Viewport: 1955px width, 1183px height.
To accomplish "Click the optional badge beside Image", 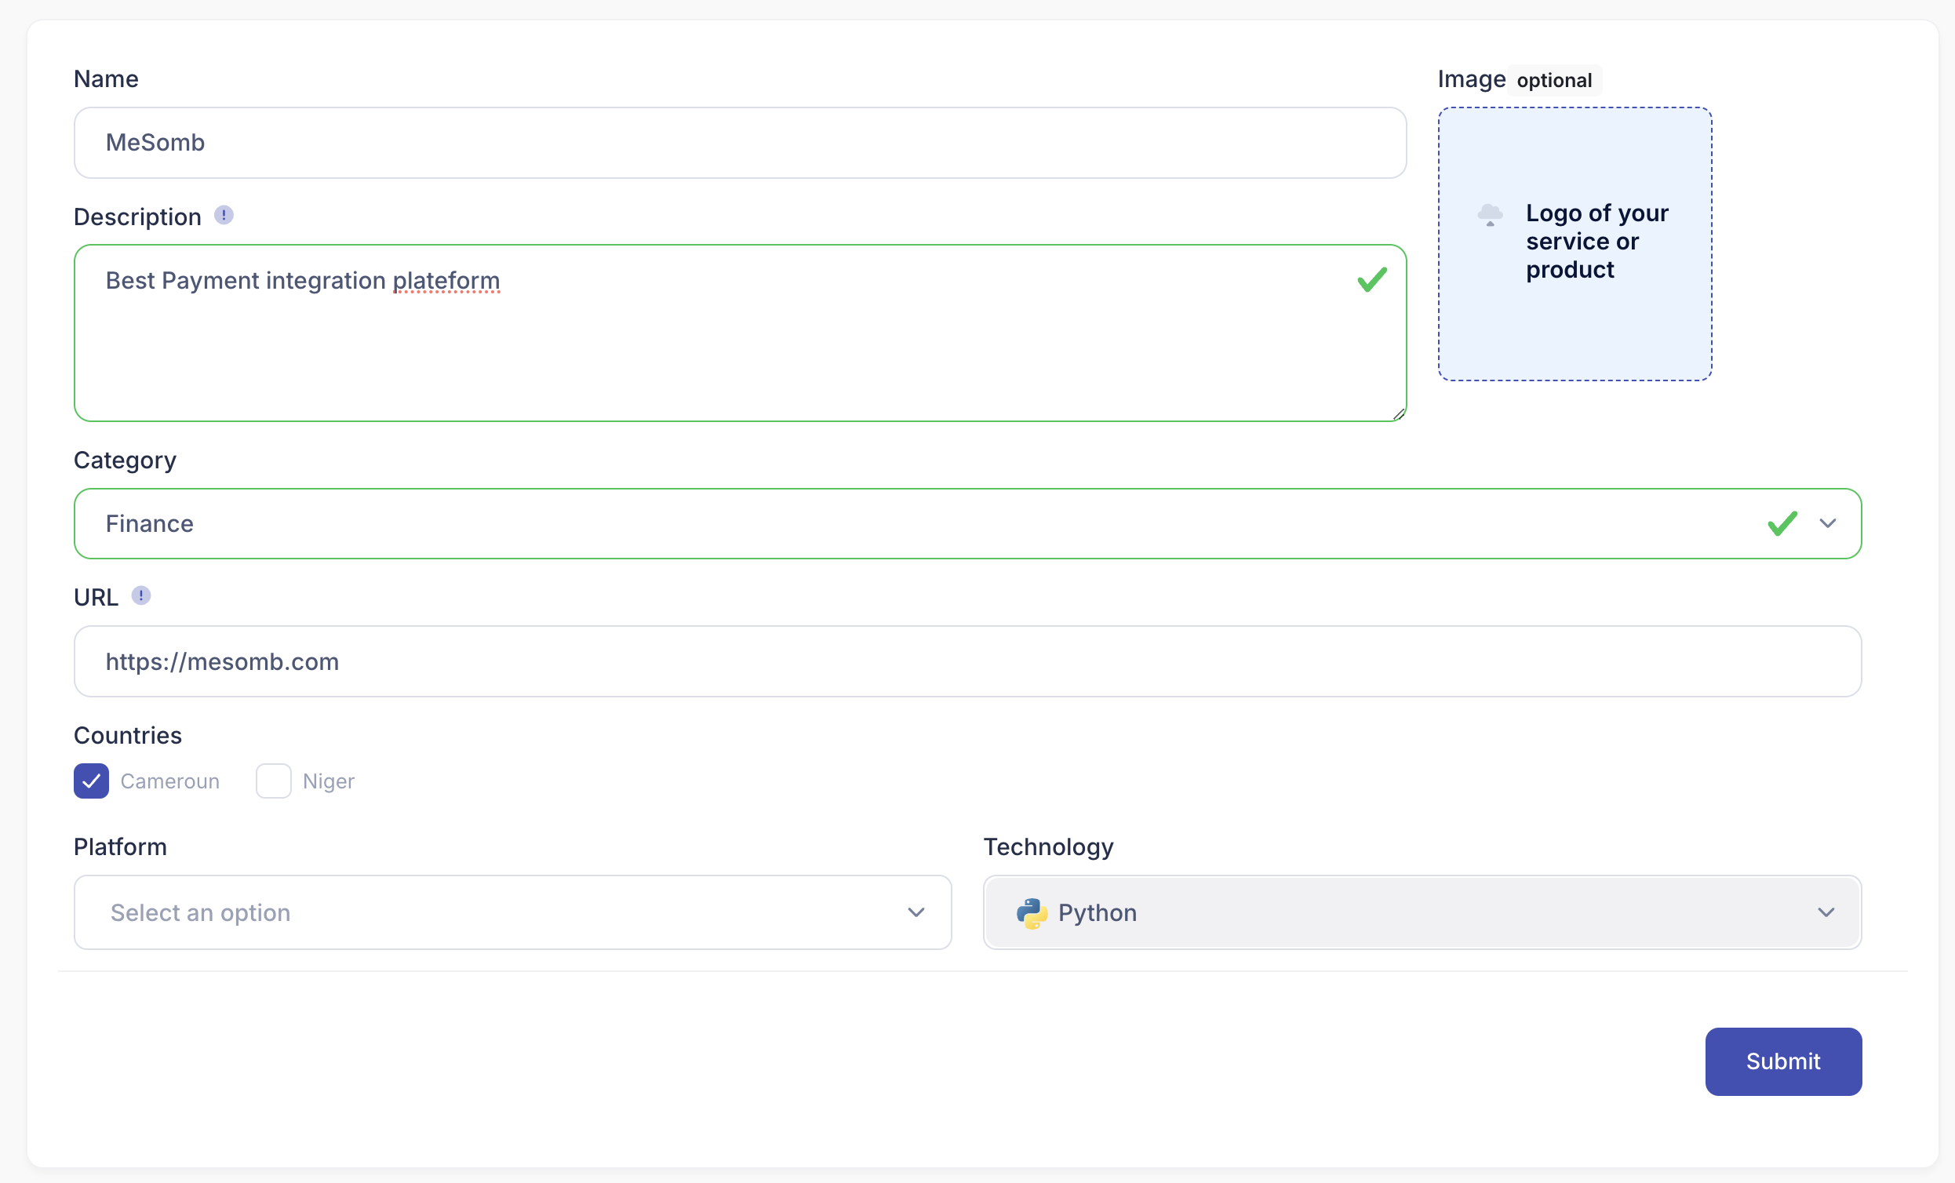I will 1554,80.
